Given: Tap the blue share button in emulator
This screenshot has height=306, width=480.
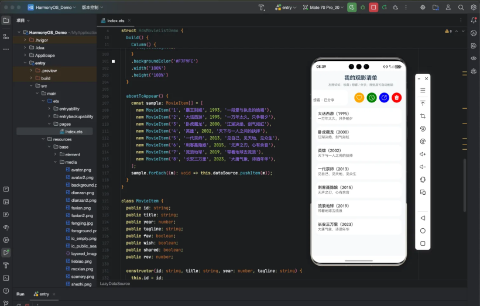Looking at the screenshot, I should (384, 98).
